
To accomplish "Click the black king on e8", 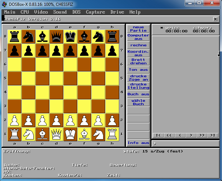I will coord(70,36).
